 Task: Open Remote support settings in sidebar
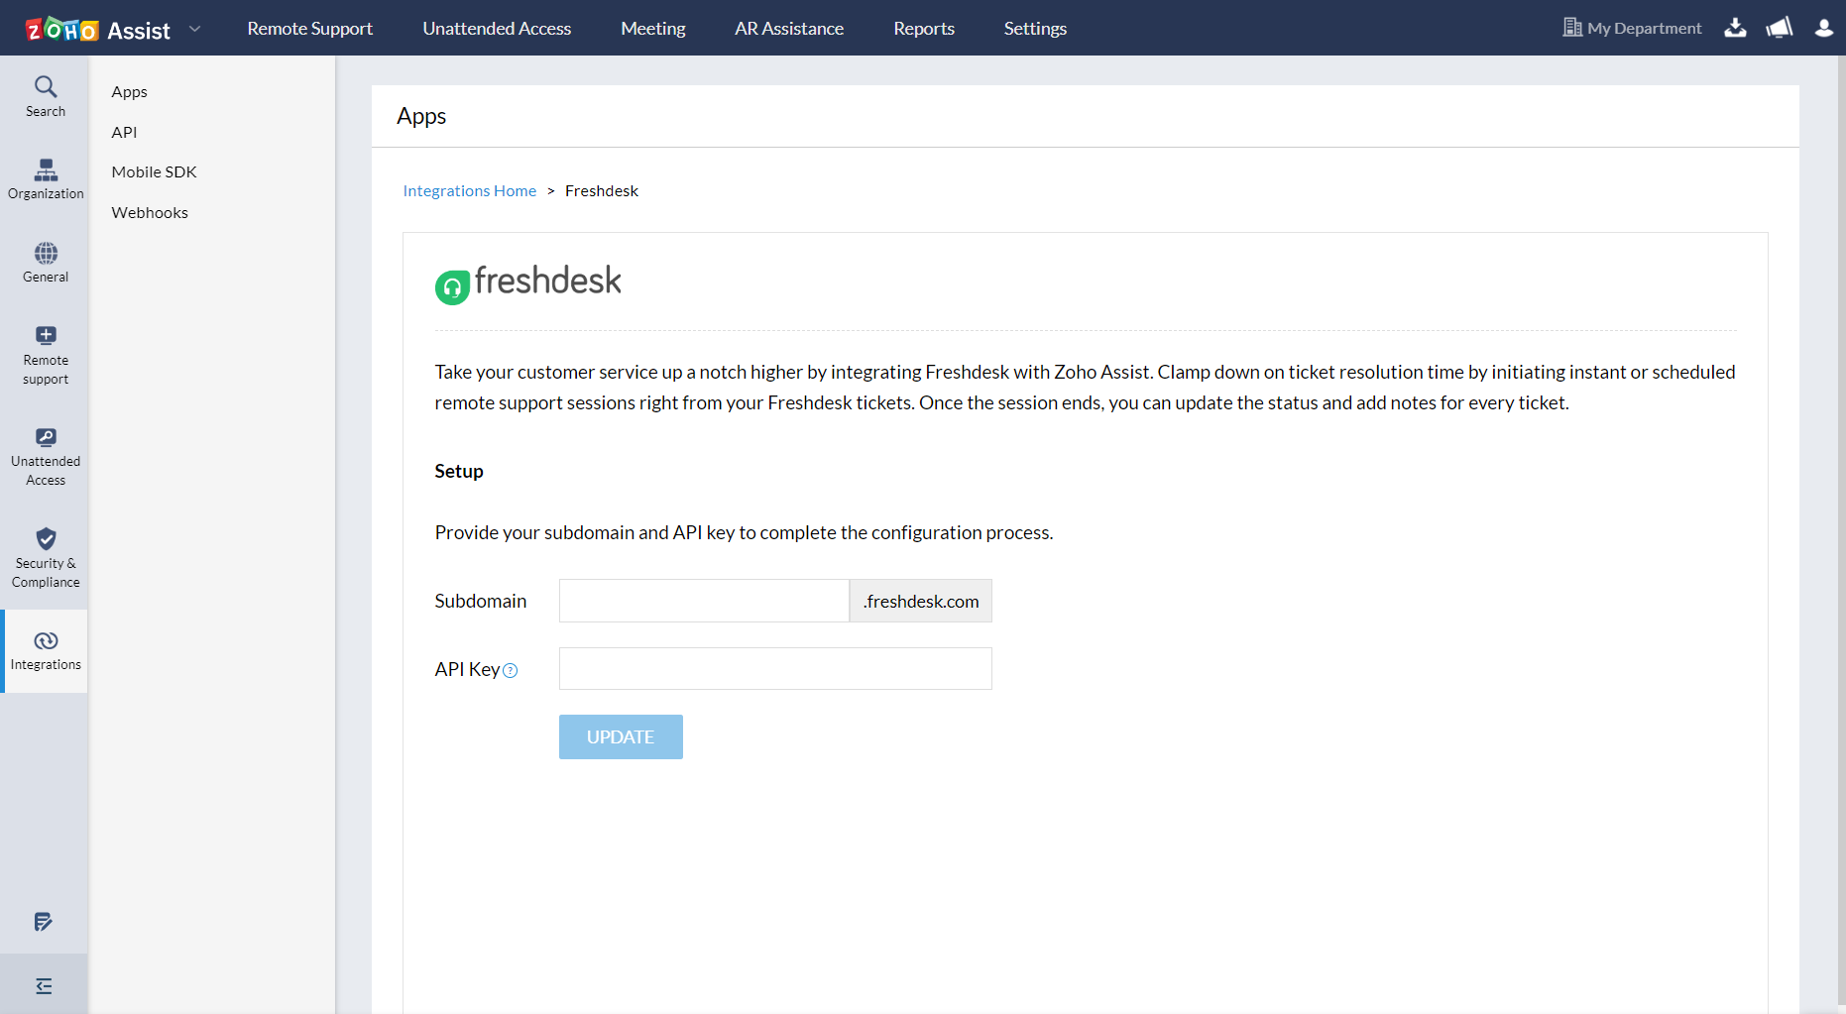point(46,356)
